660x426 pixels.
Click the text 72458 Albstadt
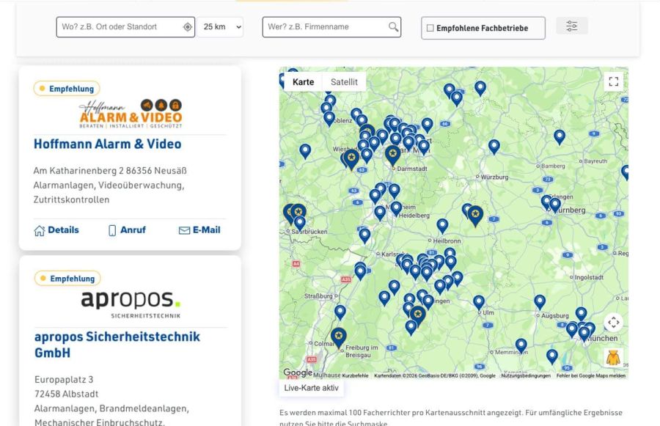click(66, 394)
